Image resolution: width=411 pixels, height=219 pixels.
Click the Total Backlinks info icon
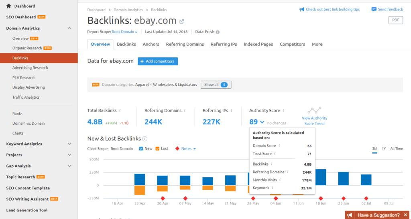pos(120,111)
